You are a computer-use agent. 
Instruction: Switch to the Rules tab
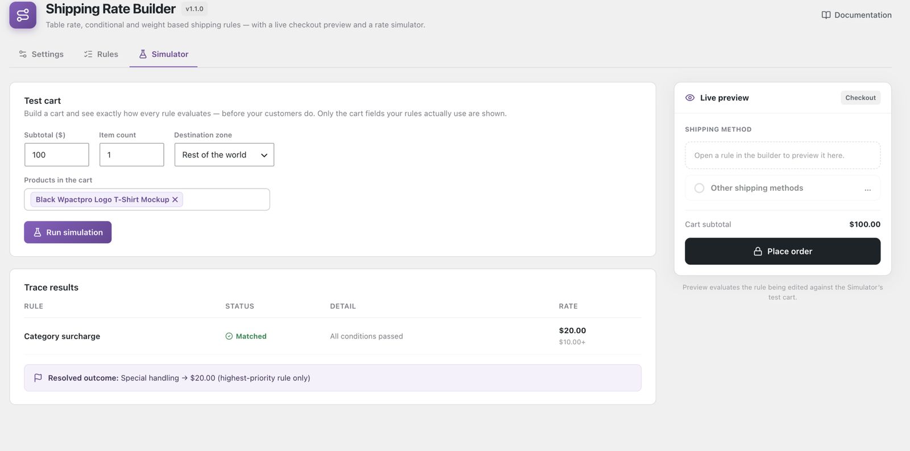point(101,54)
